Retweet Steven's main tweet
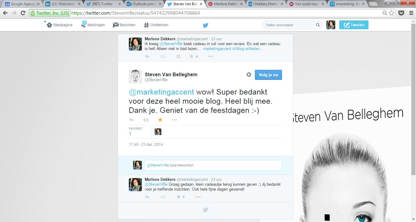The image size is (416, 222). [x=146, y=120]
